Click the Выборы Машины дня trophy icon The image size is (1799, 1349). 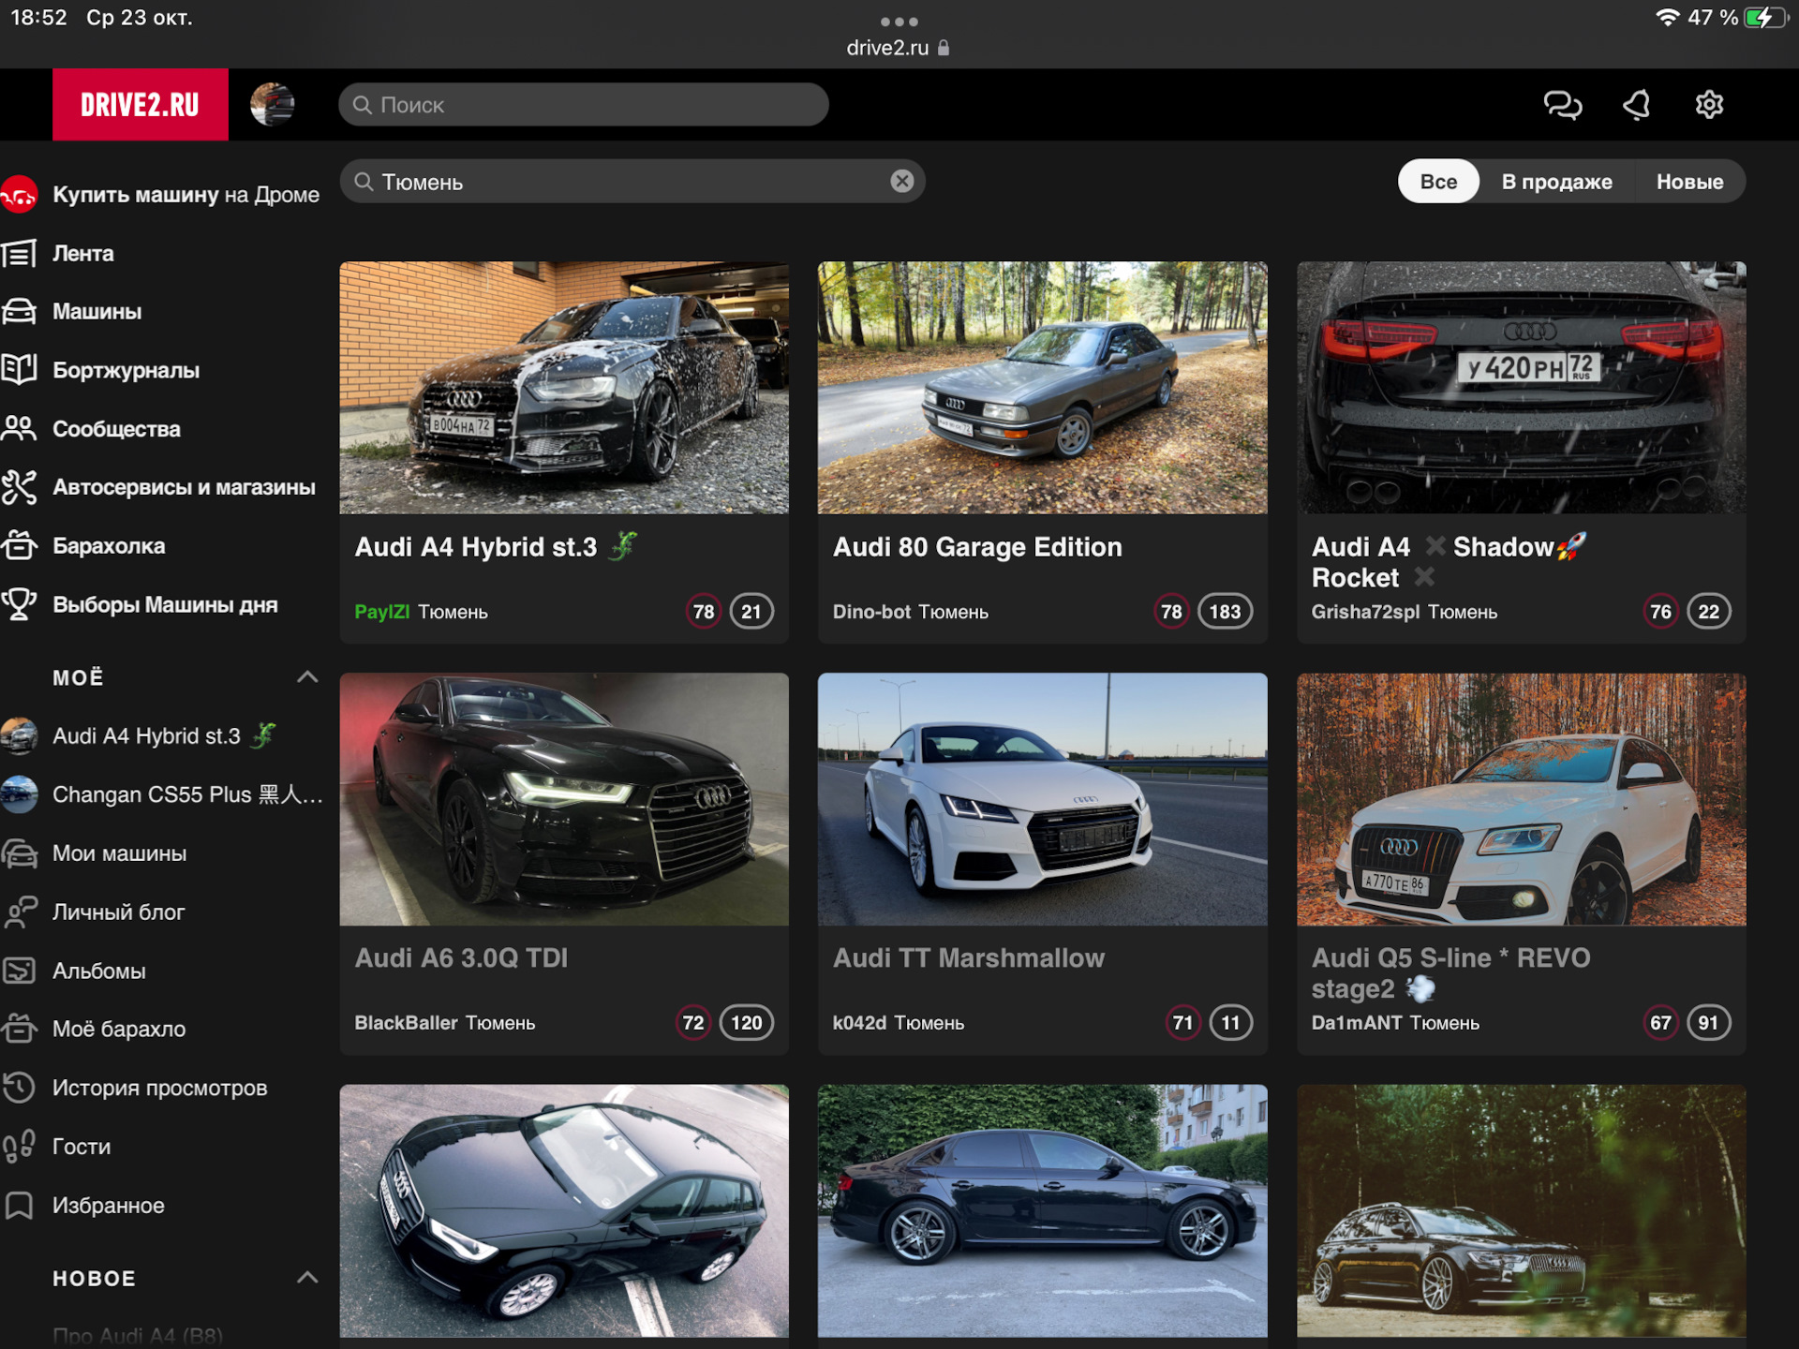[x=19, y=604]
